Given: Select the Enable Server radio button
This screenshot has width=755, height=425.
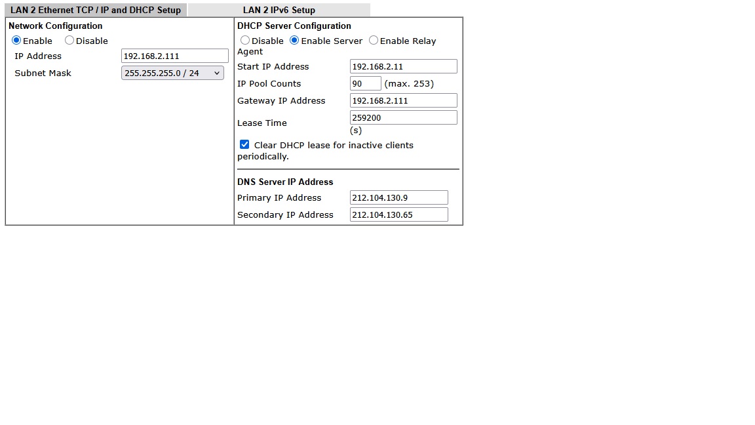Looking at the screenshot, I should coord(294,41).
